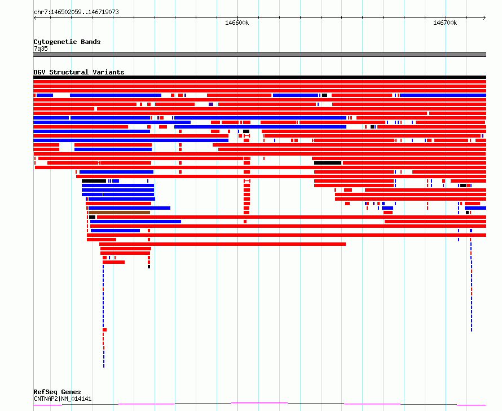Viewport: 502px width, 411px height.
Task: Click the CNTNAP2|NM_014141 gene label
Action: click(63, 399)
